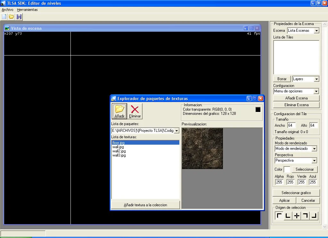Click Añadir textura a la coleccion button

coord(145,205)
